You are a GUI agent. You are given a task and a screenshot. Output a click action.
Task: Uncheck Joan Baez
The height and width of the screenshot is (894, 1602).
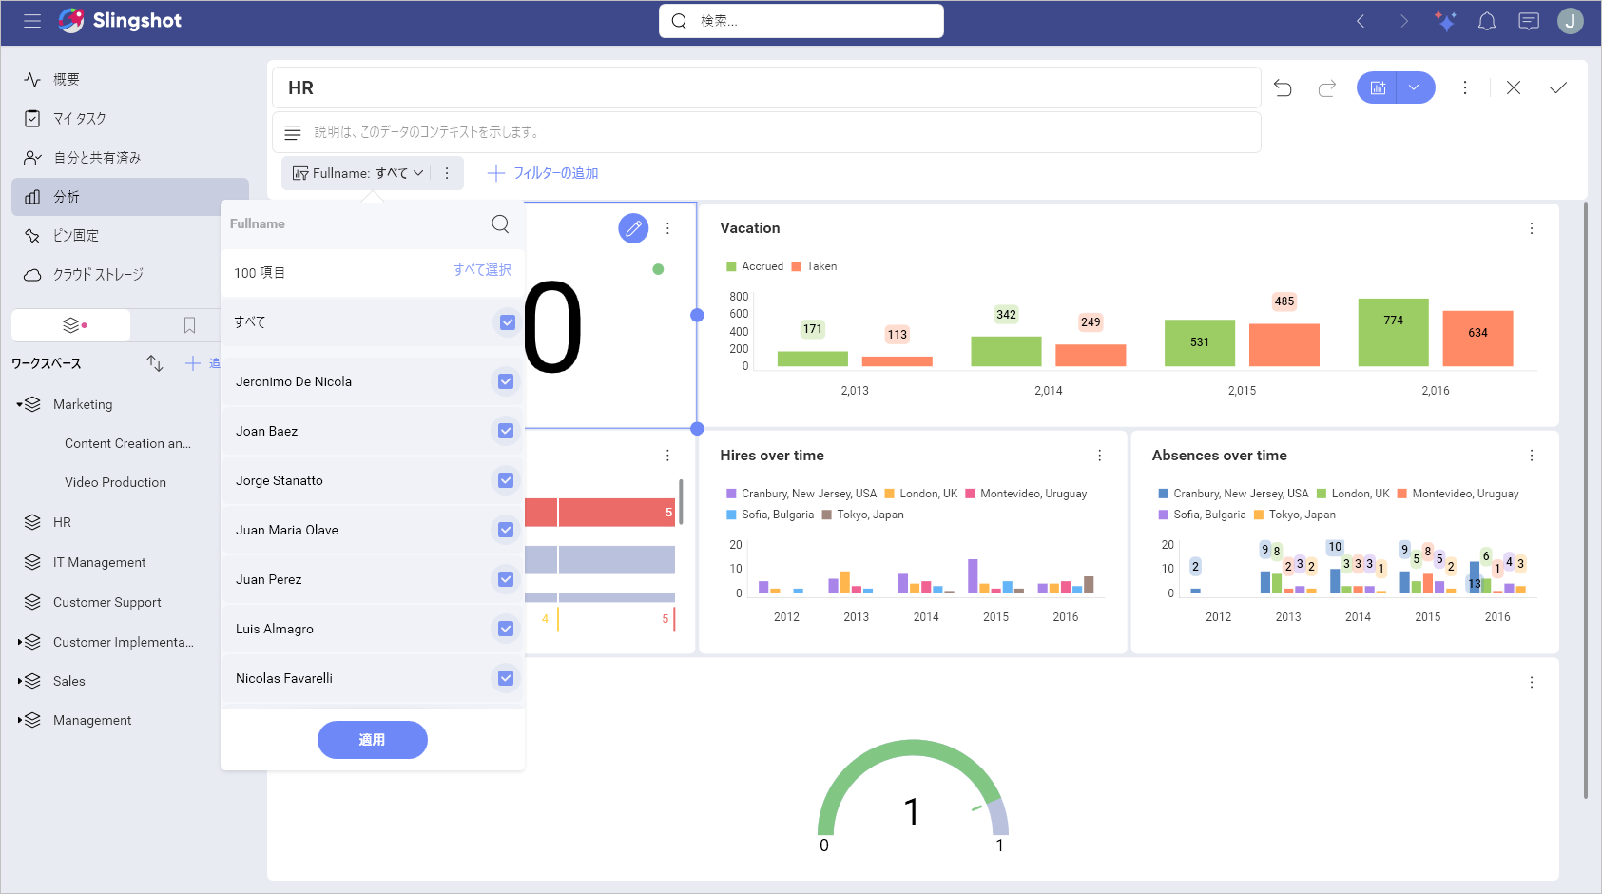point(506,431)
